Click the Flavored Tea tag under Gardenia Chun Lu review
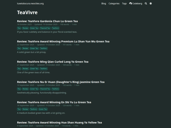171x128 pixels. 45,28
